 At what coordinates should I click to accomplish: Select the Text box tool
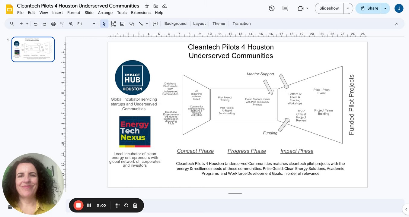(113, 24)
